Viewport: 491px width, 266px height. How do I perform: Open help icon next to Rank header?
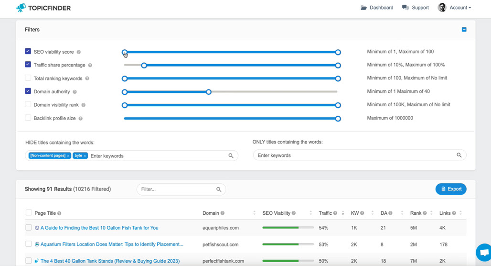[425, 213]
